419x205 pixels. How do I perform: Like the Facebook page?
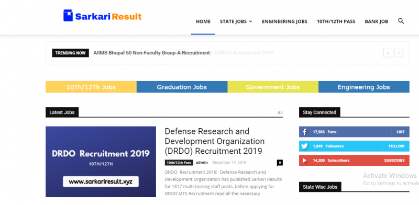401,132
